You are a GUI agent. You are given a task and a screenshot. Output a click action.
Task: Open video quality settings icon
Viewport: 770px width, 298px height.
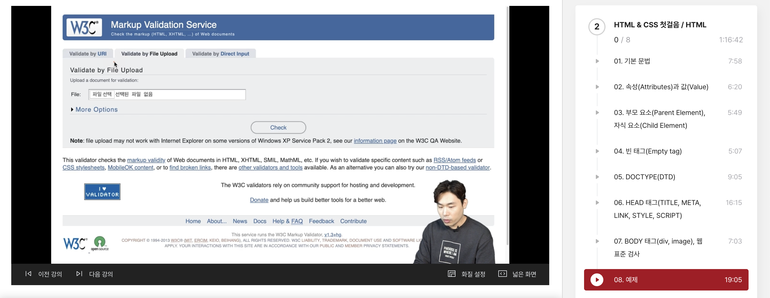(x=451, y=274)
